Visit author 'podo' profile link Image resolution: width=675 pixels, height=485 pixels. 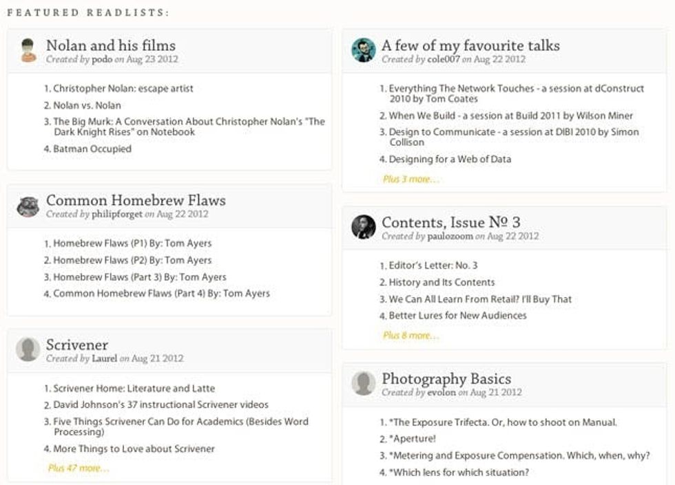[101, 60]
